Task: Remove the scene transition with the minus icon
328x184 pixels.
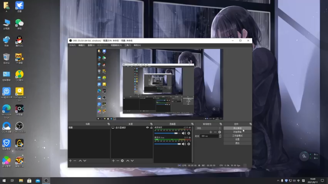Action: pos(215,132)
